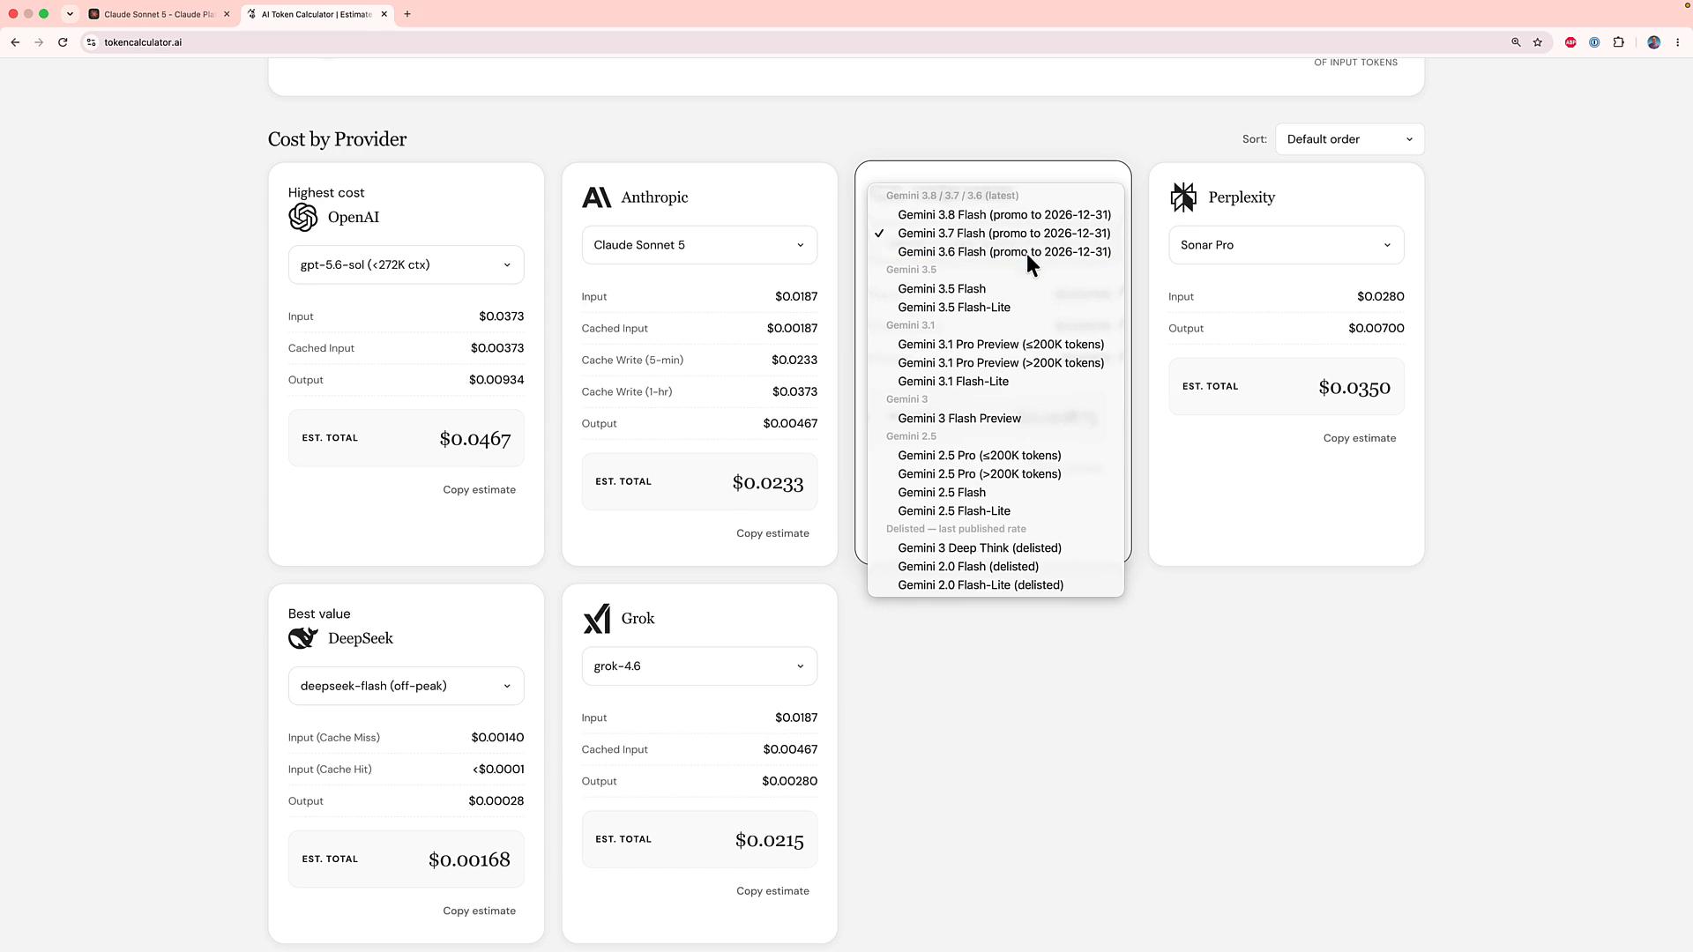Click the blue password manager extension icon
The image size is (1693, 952).
coord(1594,42)
